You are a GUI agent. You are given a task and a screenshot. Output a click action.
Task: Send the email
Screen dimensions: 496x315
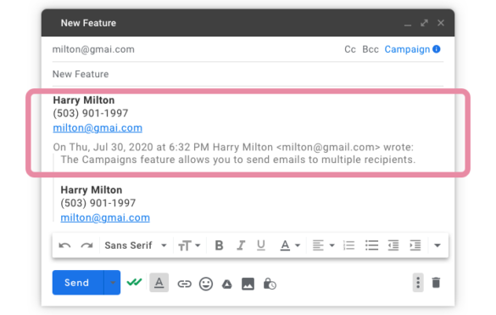78,283
